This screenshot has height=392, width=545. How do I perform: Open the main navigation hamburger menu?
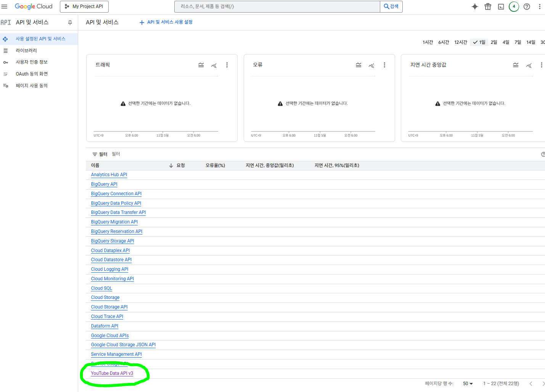[x=5, y=6]
